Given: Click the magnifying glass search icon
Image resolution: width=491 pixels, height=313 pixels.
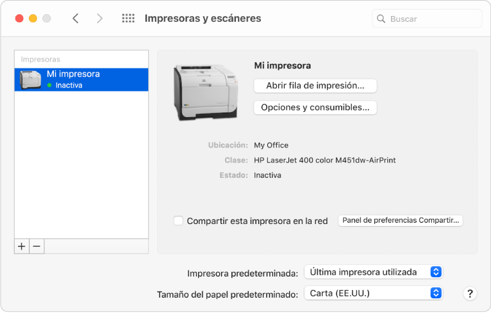Looking at the screenshot, I should (x=381, y=19).
